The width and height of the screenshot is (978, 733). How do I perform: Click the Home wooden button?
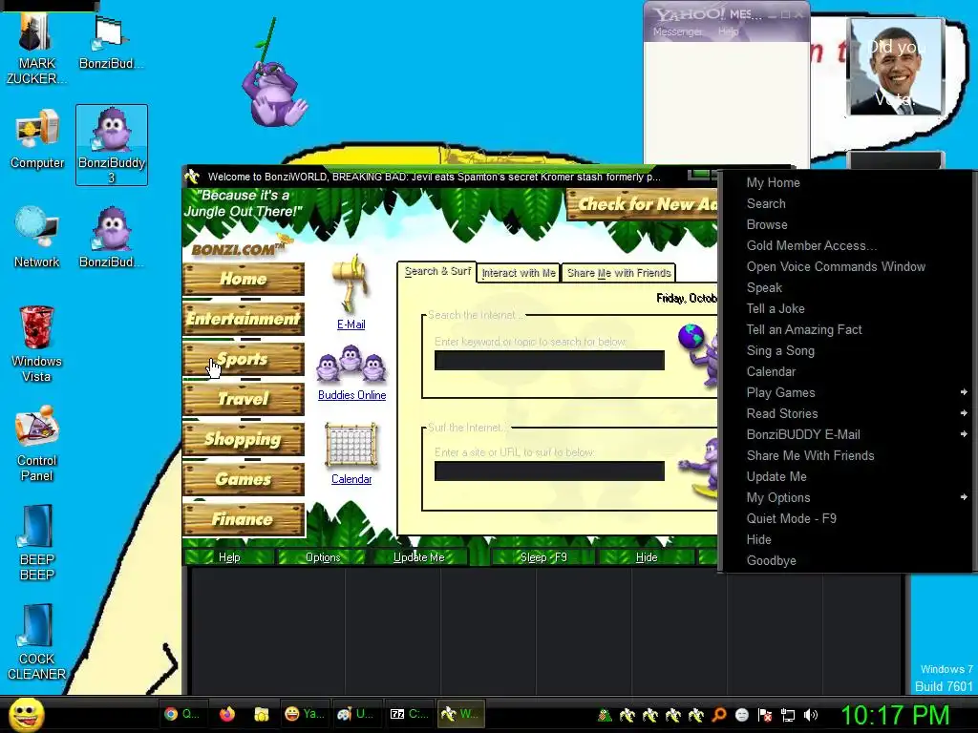[244, 279]
